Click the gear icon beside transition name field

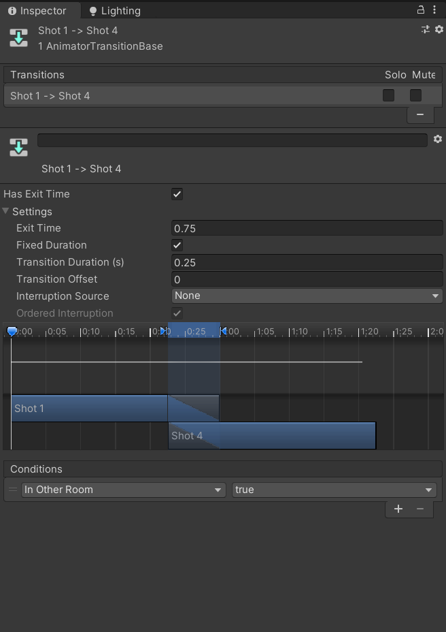[x=437, y=139]
